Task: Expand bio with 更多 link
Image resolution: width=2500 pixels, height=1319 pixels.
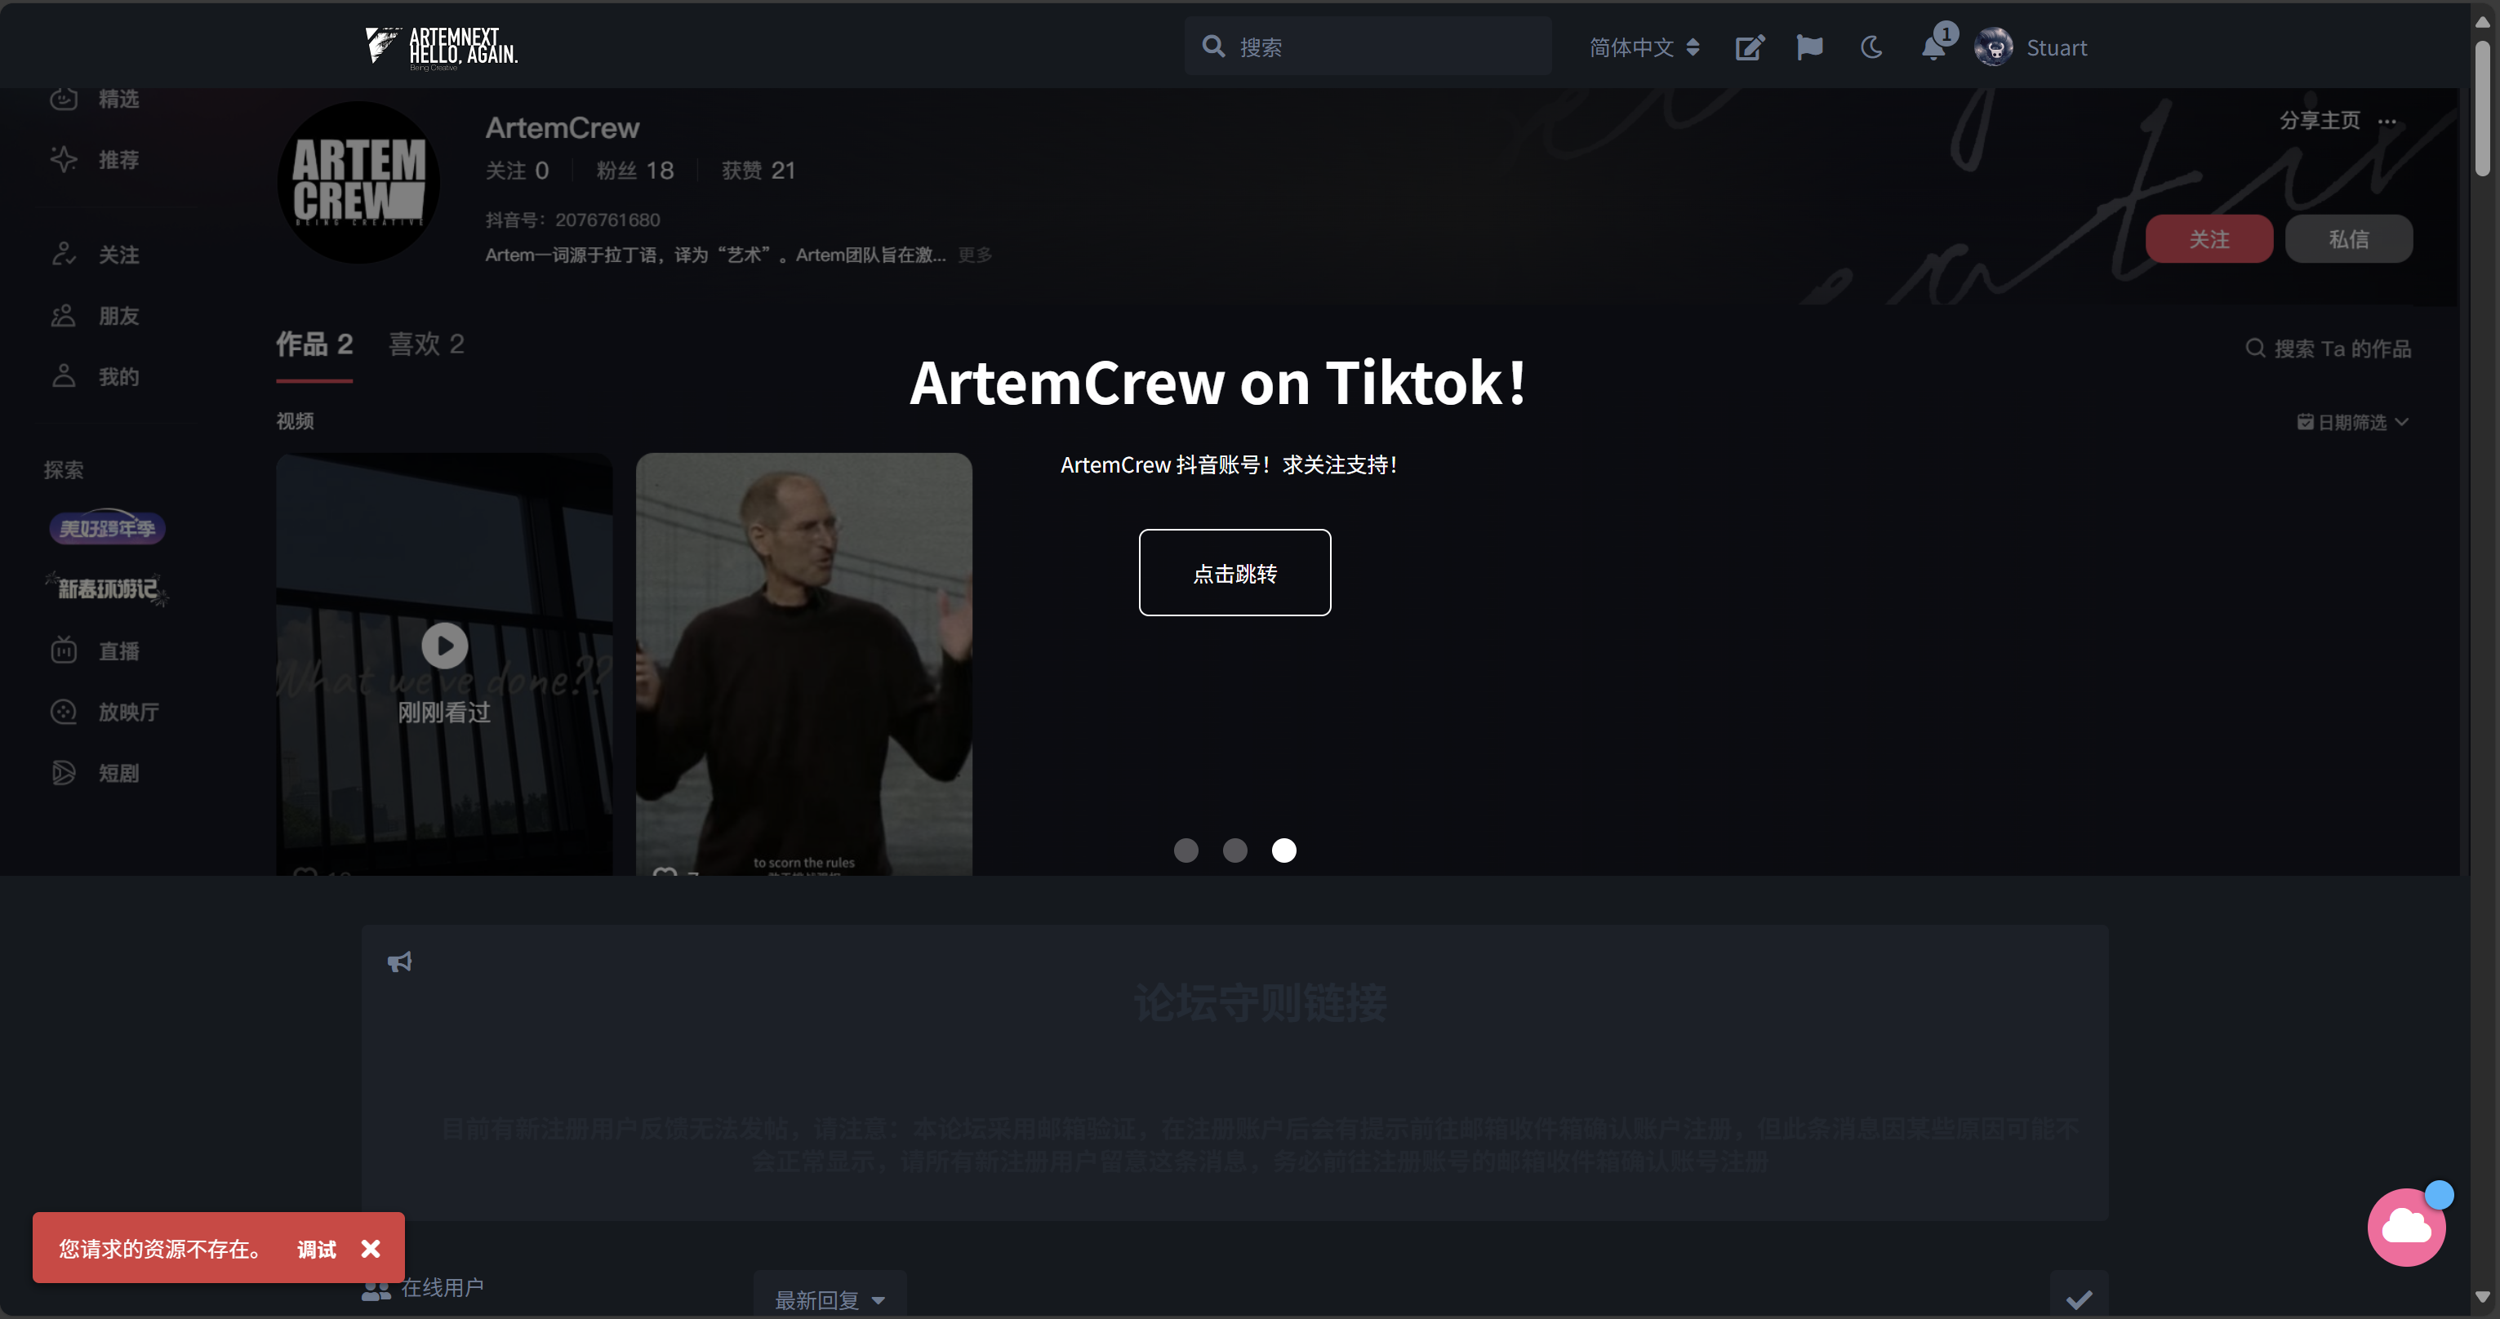Action: pyautogui.click(x=974, y=255)
